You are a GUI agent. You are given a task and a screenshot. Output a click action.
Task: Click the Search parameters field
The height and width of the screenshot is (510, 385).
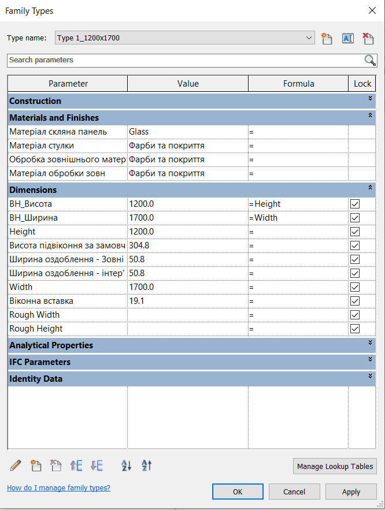[x=185, y=60]
